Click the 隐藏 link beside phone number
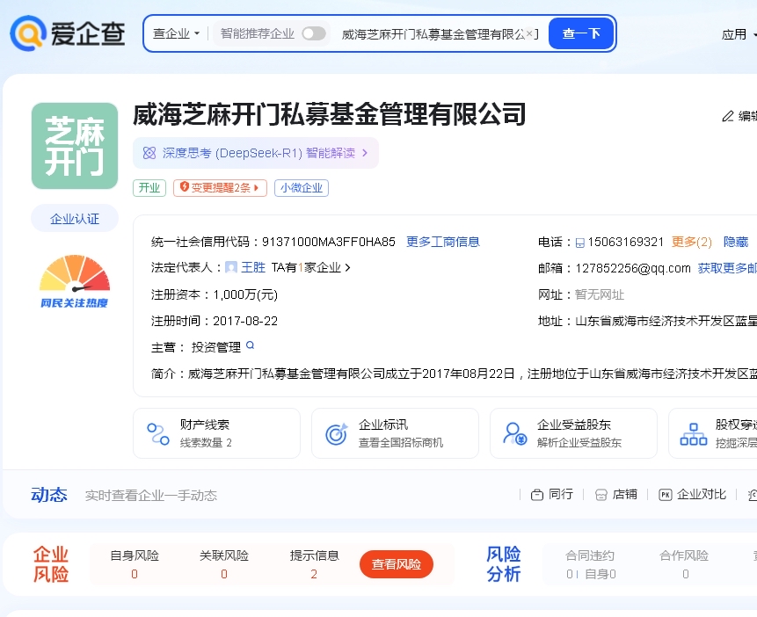 [736, 242]
